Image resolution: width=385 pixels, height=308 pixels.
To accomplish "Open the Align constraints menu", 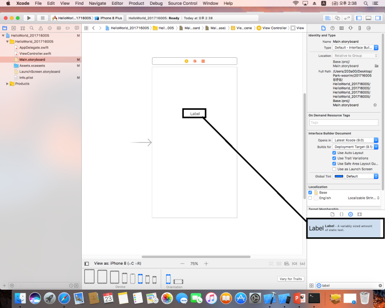I will pyautogui.click(x=286, y=264).
